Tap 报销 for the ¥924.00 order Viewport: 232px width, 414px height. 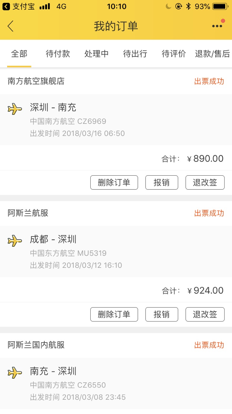coord(162,314)
